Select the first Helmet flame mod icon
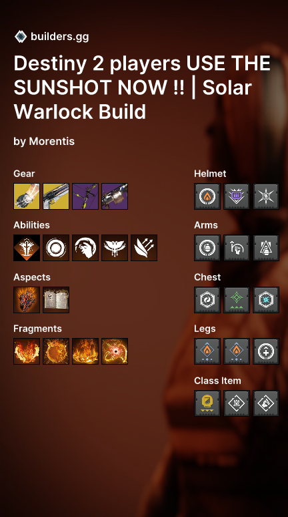288x517 pixels. pyautogui.click(x=207, y=196)
